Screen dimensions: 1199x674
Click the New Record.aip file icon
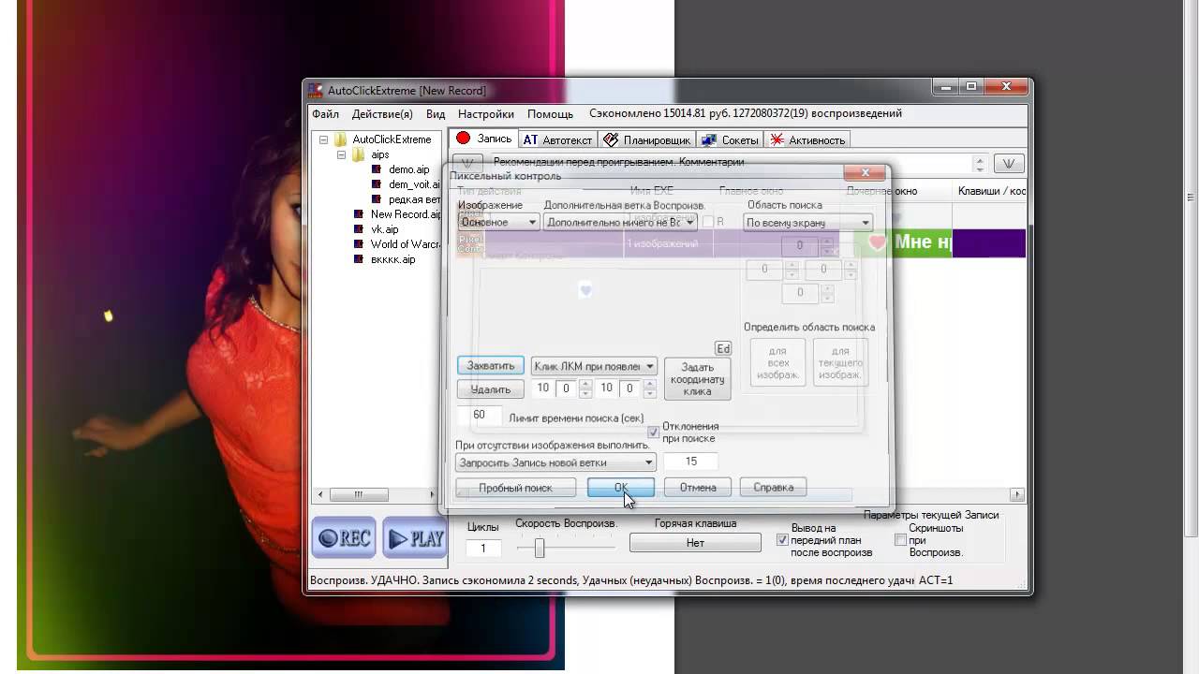pos(359,214)
